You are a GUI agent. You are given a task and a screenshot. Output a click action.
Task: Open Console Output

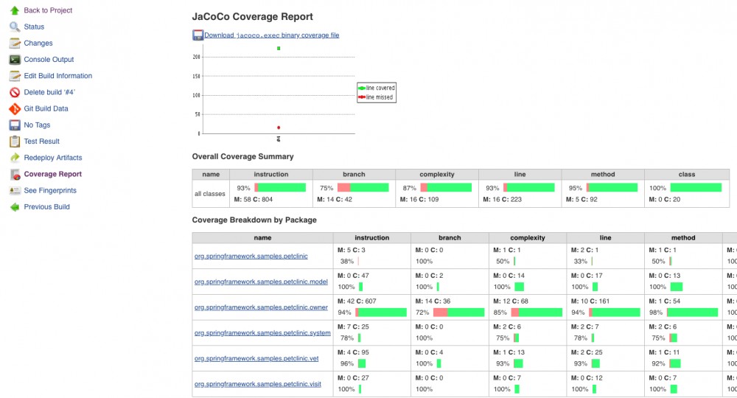pos(49,60)
